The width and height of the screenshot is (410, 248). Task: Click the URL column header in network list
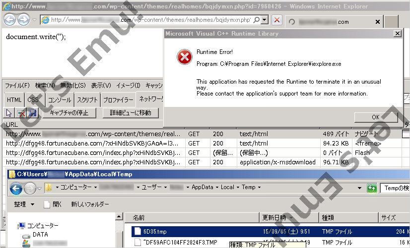(x=94, y=125)
